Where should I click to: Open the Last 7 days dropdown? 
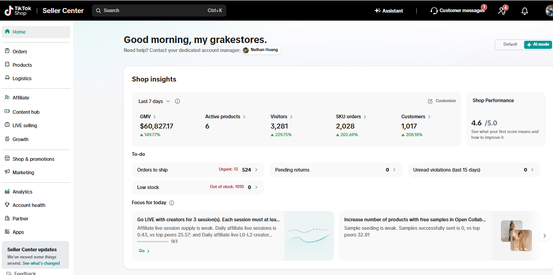click(x=154, y=101)
